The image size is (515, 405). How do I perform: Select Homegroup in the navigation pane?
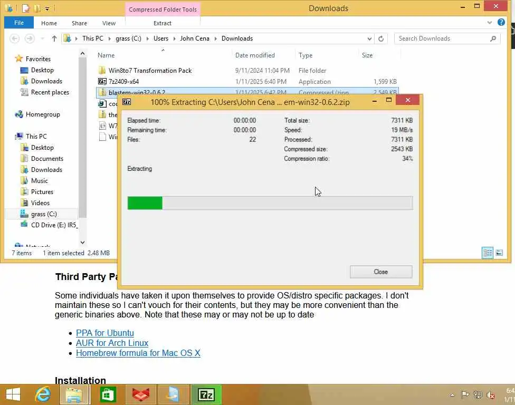43,114
